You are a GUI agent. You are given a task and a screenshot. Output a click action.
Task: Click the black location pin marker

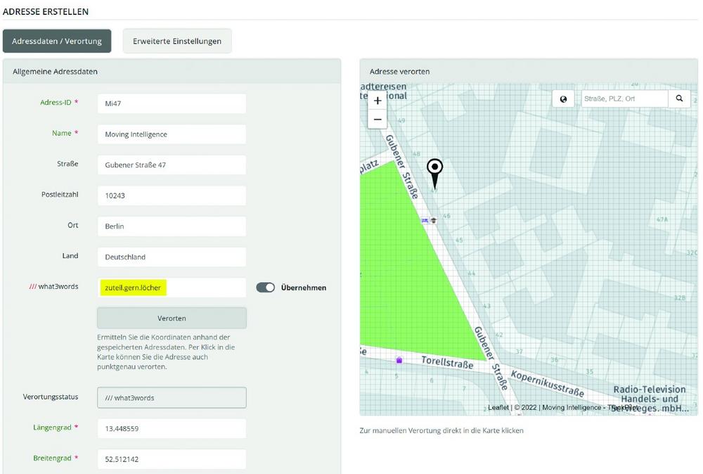(435, 170)
